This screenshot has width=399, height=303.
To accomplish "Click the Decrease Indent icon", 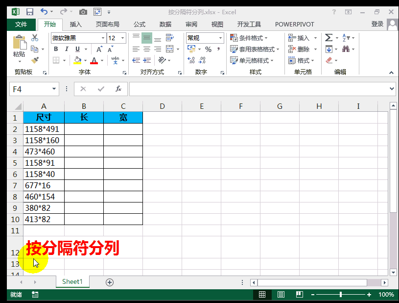I will [x=136, y=60].
